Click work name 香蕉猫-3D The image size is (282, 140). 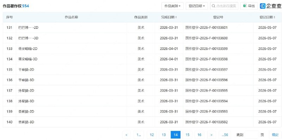click(x=26, y=122)
